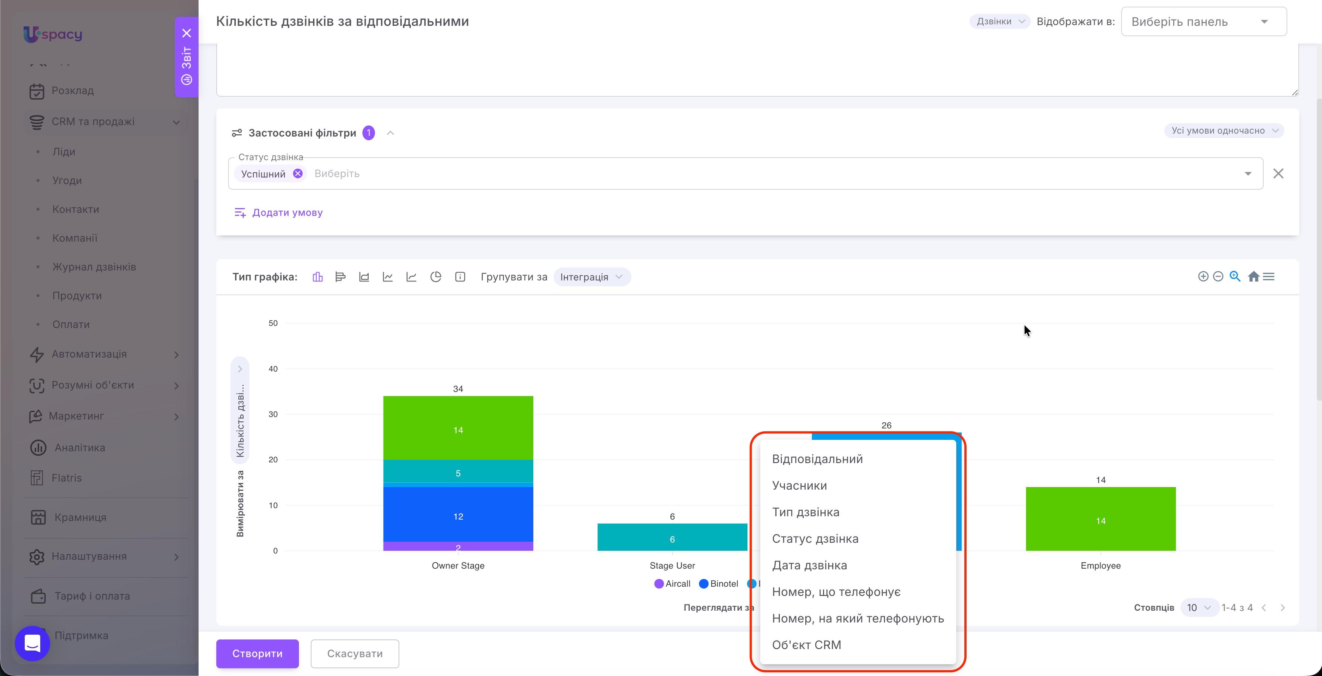Screen dimensions: 1322x676
Task: Expand the Маркетинг section
Action: click(x=176, y=416)
